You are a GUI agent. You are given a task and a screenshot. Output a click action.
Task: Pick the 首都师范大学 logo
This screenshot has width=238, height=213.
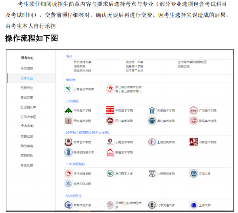[69, 205]
